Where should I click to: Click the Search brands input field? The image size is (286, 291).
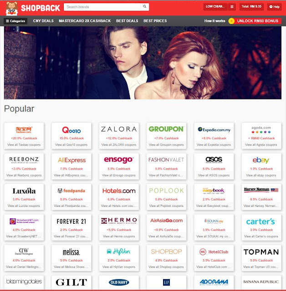point(102,7)
